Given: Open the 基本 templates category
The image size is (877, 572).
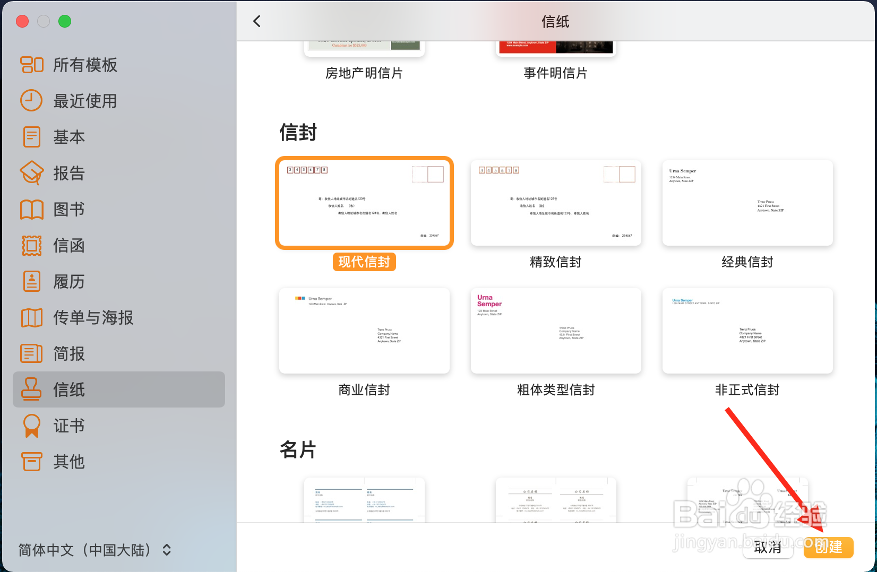Looking at the screenshot, I should click(68, 137).
